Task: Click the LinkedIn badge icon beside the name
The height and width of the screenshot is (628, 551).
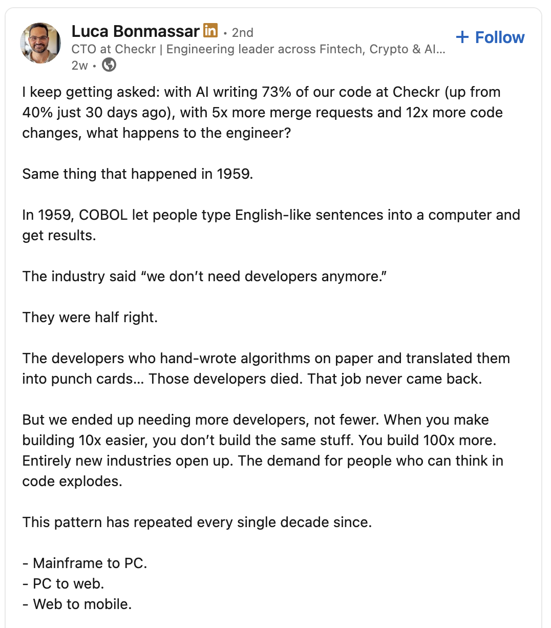Action: tap(210, 30)
